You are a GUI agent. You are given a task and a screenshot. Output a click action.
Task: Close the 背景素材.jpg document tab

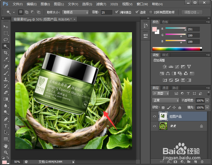tap(74, 19)
